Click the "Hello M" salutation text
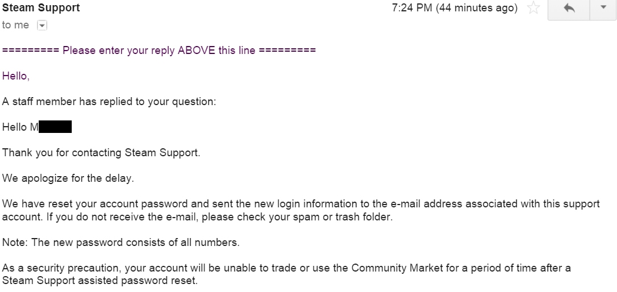This screenshot has width=617, height=292. pos(20,127)
